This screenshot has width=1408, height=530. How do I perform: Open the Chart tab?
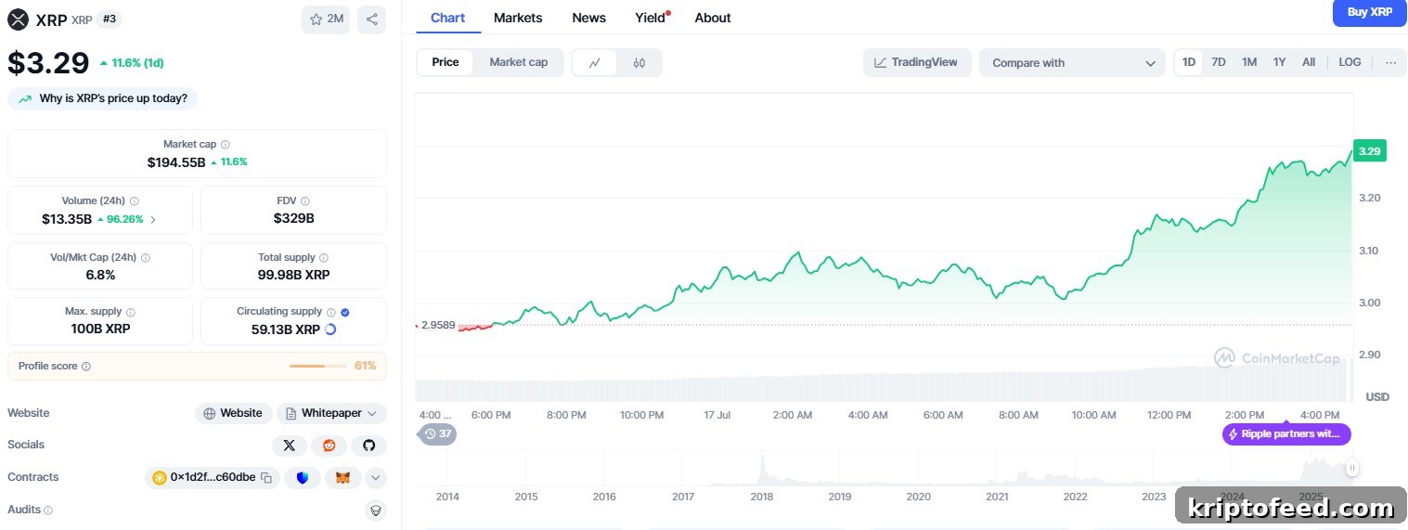pyautogui.click(x=447, y=18)
